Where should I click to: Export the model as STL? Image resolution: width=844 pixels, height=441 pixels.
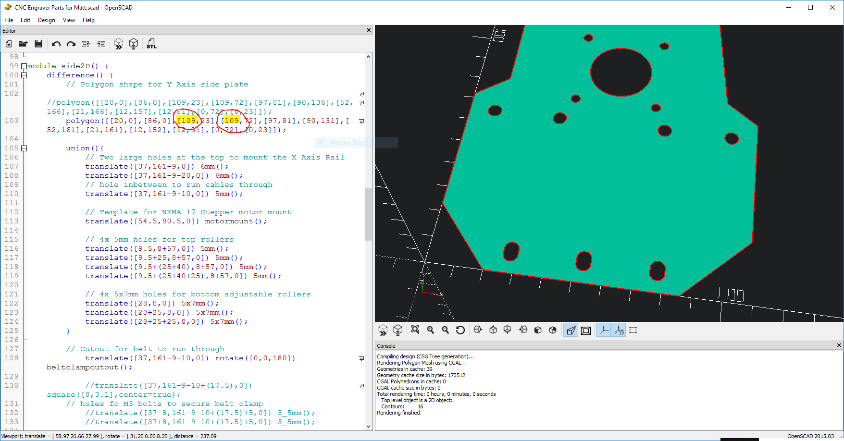[x=151, y=44]
